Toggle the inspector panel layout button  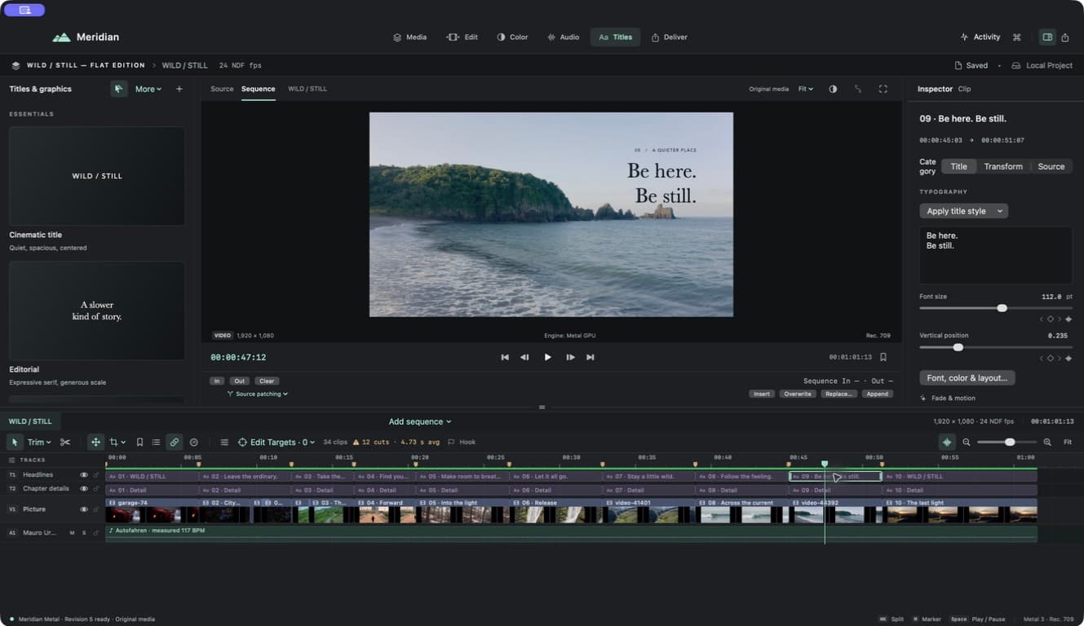click(x=1047, y=37)
